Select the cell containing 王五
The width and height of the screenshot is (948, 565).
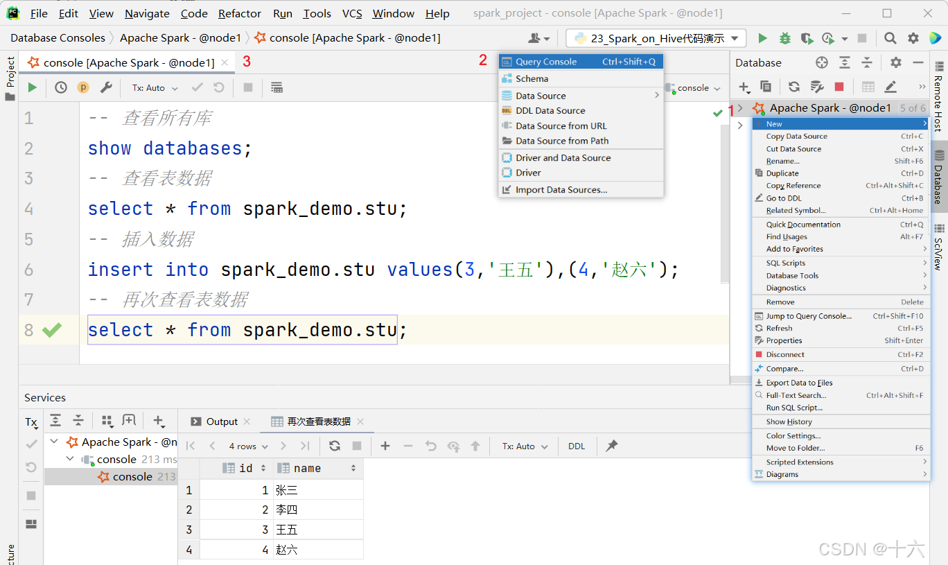pyautogui.click(x=318, y=530)
